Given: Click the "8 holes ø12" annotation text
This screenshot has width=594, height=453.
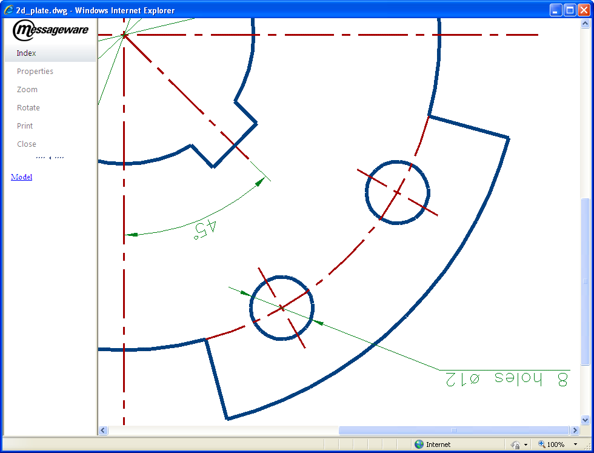Looking at the screenshot, I should pyautogui.click(x=507, y=379).
